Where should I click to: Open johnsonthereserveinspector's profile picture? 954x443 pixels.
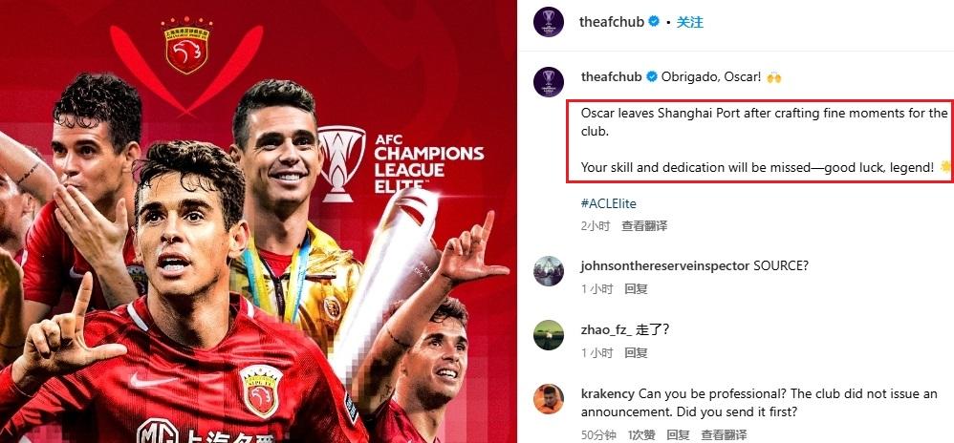click(x=548, y=271)
